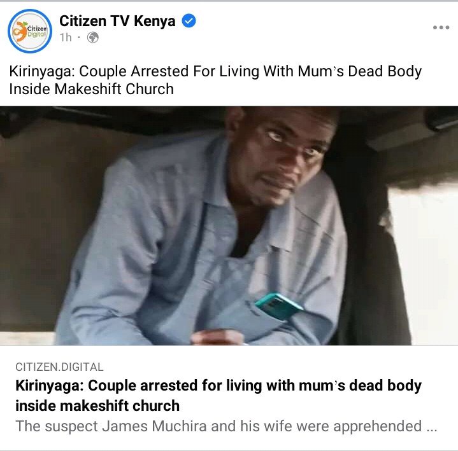
Task: Click the Citizen Digital profile picture
Action: 30,31
